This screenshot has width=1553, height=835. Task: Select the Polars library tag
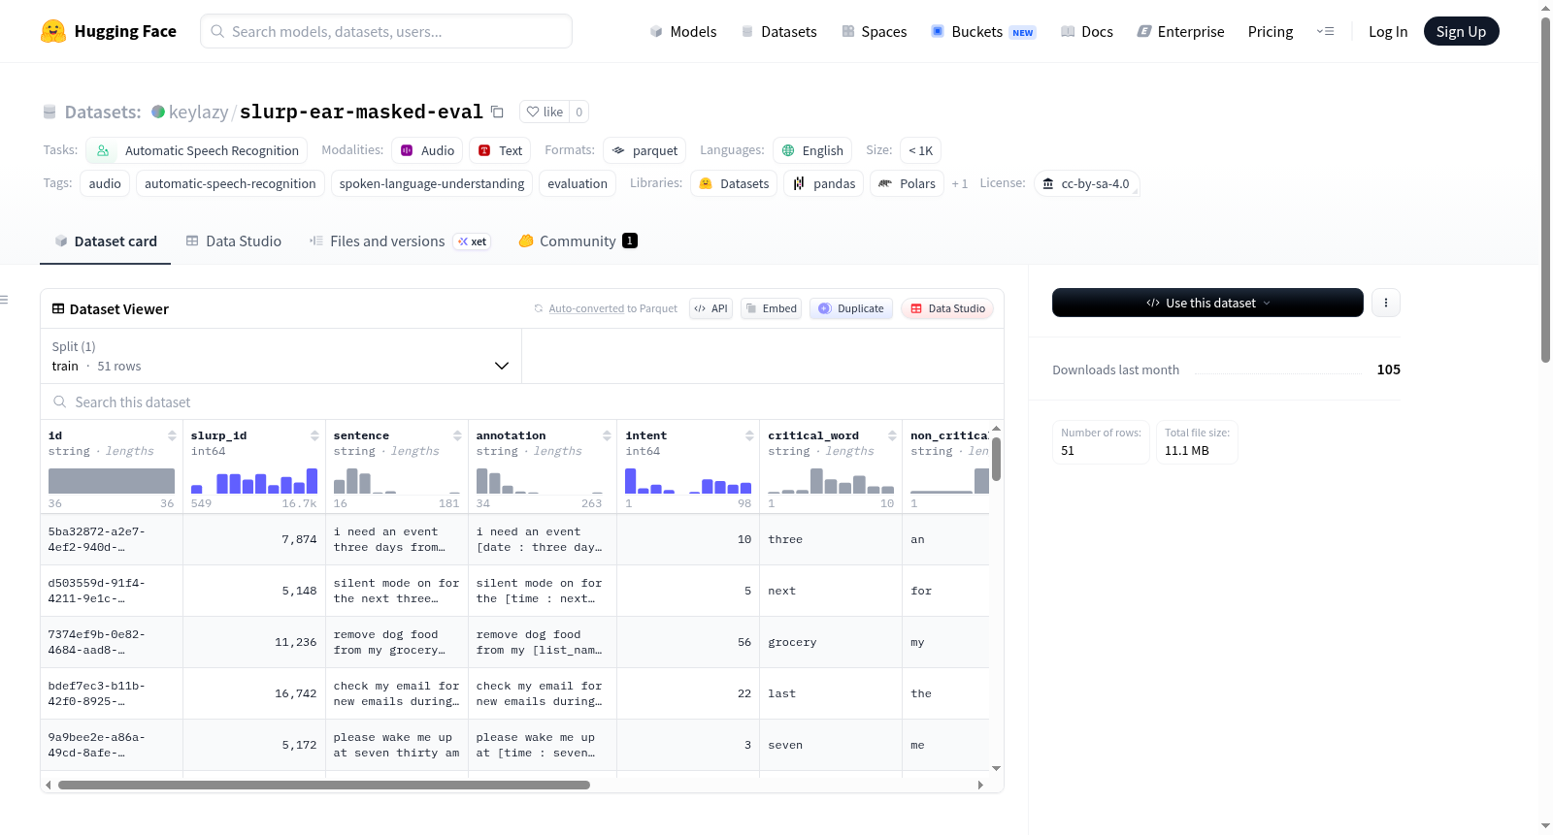coord(907,183)
